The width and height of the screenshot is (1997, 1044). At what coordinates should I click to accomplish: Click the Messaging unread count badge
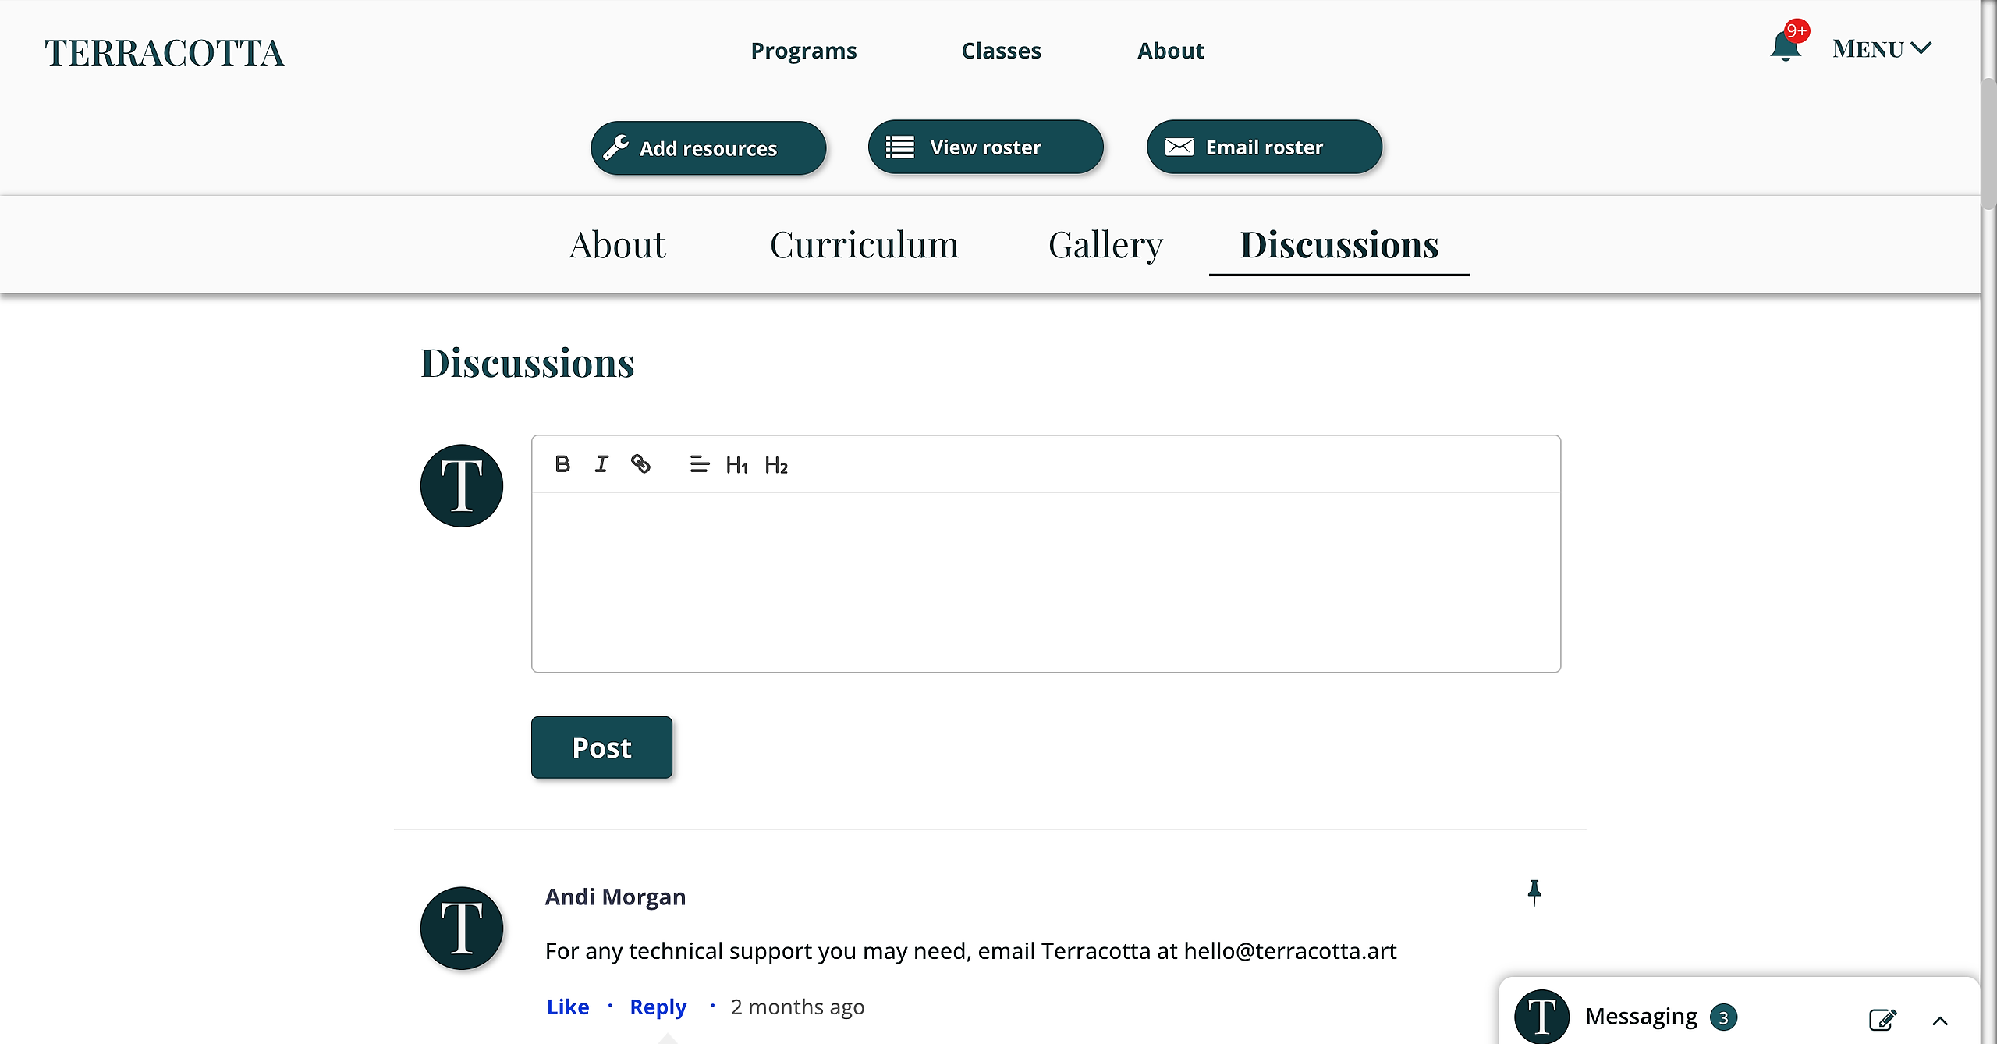tap(1723, 1017)
